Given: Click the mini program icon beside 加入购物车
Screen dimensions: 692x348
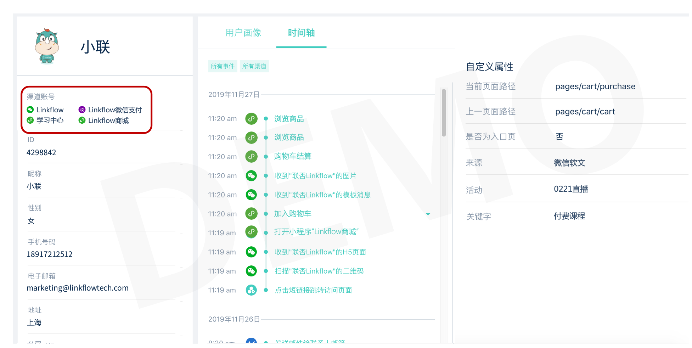Looking at the screenshot, I should point(251,213).
